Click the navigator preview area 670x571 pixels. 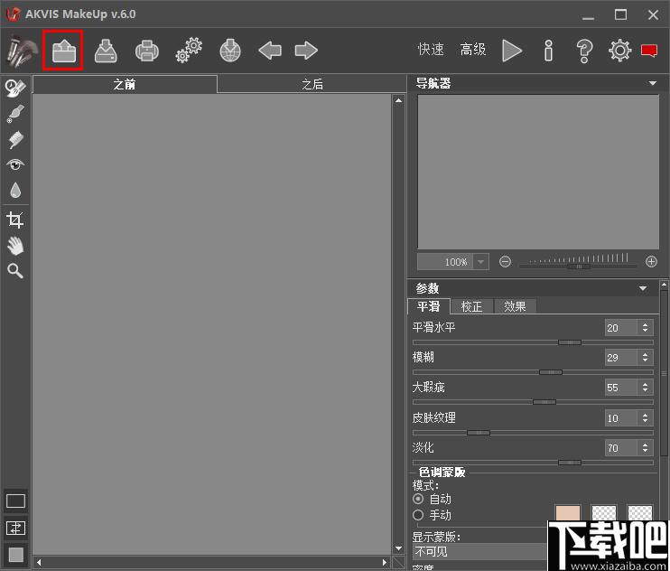tap(538, 172)
